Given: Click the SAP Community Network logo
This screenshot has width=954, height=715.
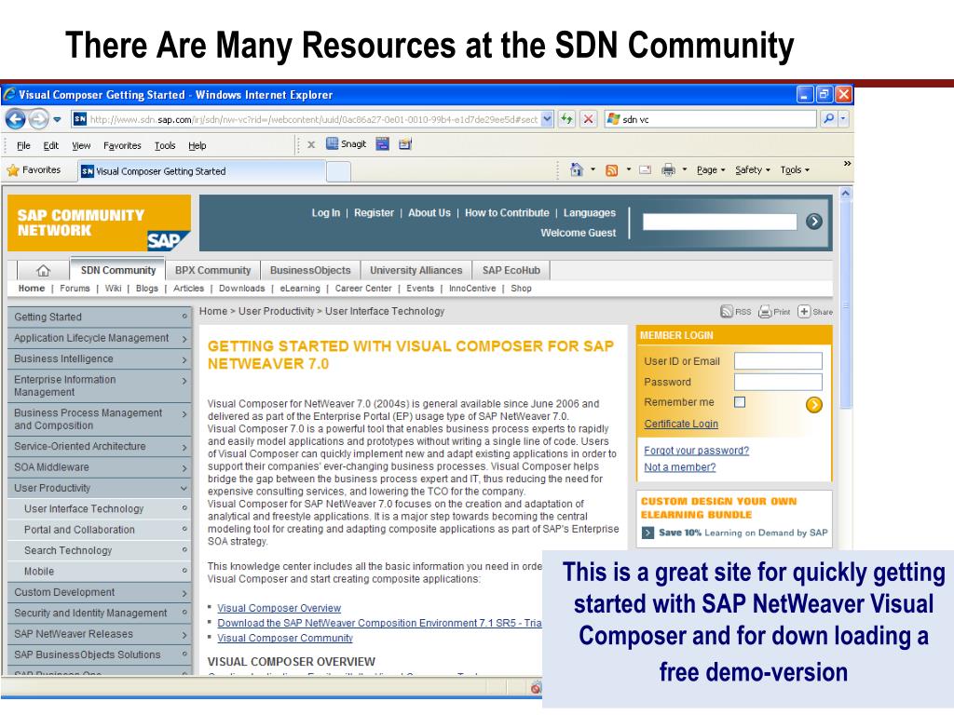Looking at the screenshot, I should point(99,223).
